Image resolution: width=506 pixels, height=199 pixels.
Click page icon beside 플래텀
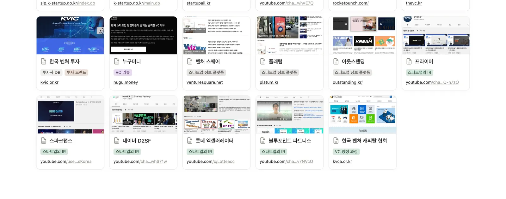point(263,61)
